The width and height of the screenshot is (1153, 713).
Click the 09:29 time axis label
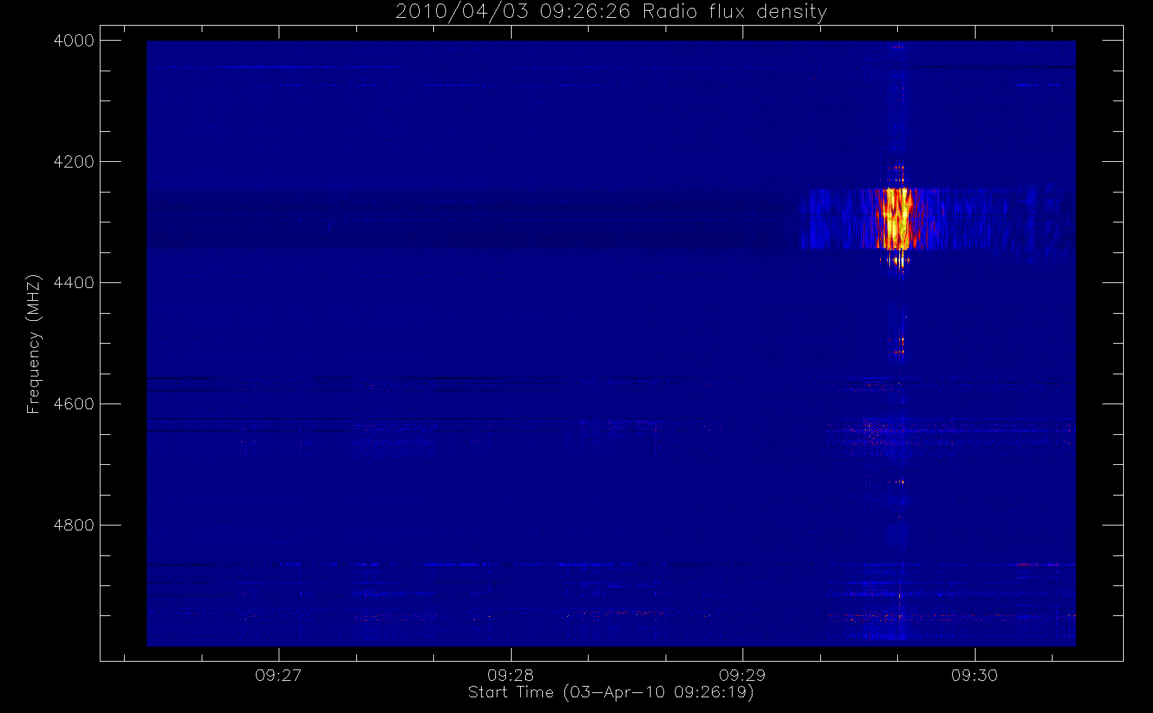[x=743, y=675]
